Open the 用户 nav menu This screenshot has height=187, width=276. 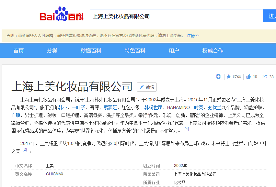pyautogui.click(x=174, y=50)
